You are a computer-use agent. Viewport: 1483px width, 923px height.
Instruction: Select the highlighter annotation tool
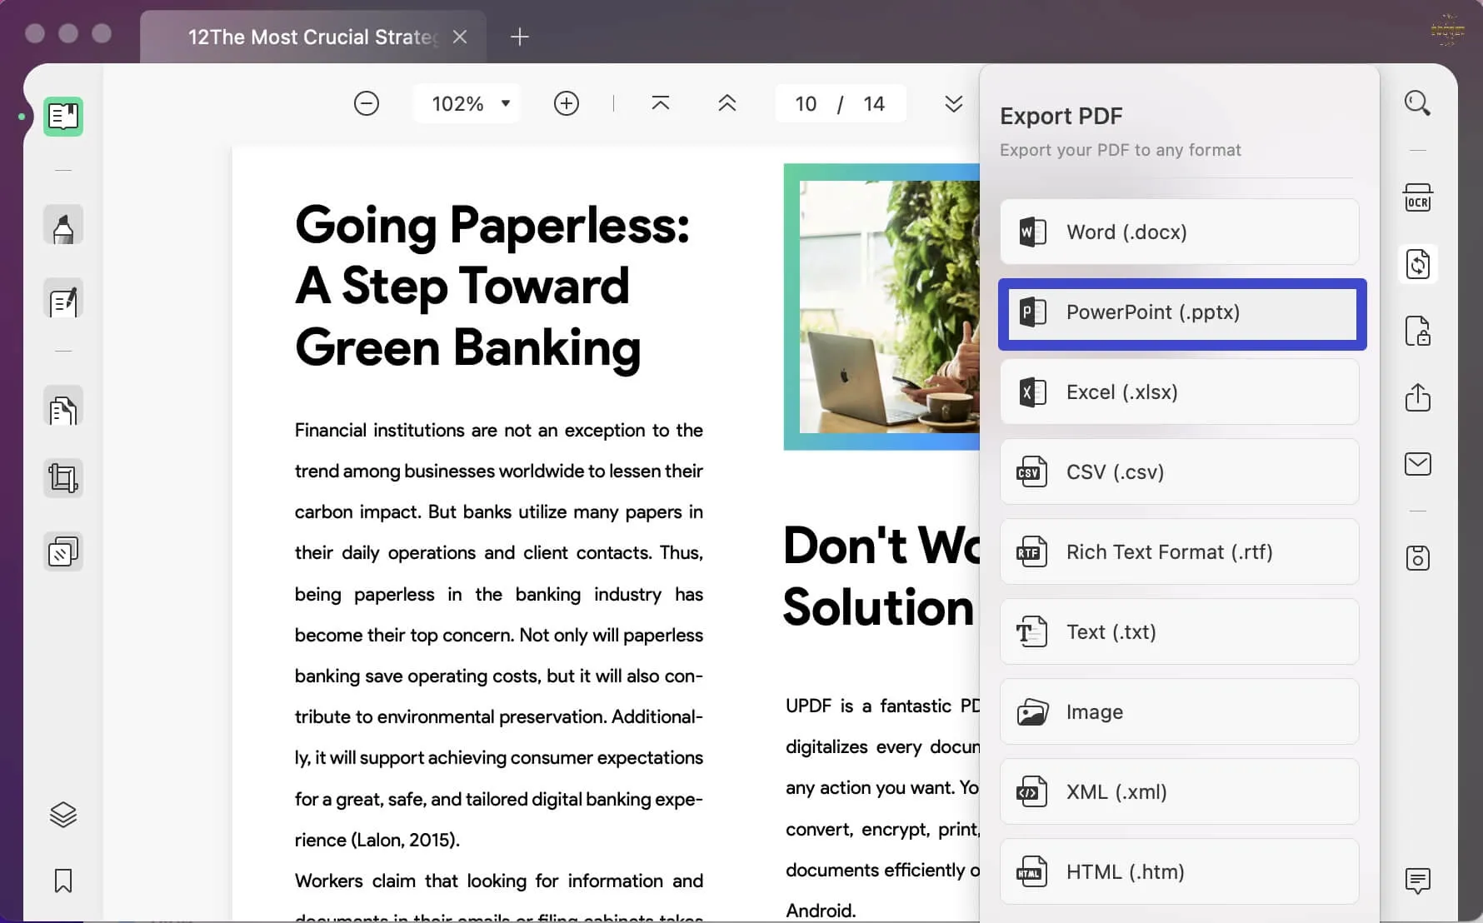63,225
